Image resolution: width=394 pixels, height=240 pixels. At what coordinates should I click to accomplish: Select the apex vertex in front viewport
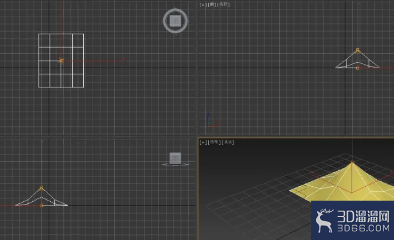tap(358, 50)
